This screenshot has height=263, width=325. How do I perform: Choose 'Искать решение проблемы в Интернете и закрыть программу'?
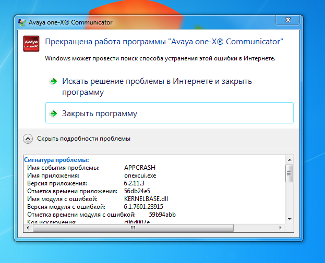(157, 86)
